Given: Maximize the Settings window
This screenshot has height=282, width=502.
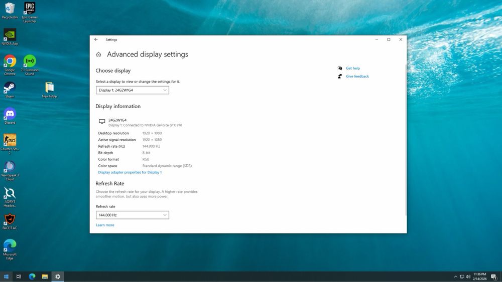Looking at the screenshot, I should 389,40.
